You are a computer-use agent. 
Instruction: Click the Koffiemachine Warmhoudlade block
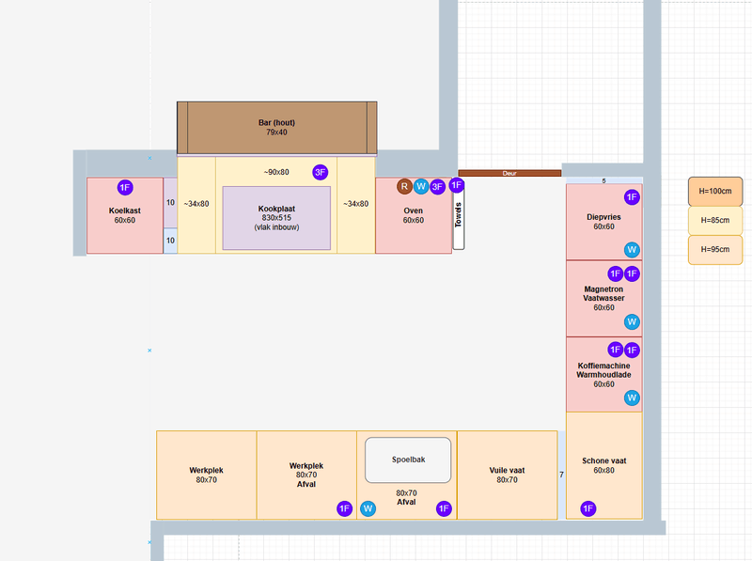(x=603, y=375)
